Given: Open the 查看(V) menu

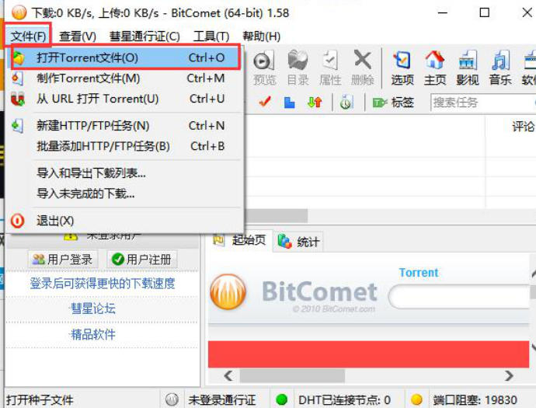Looking at the screenshot, I should pyautogui.click(x=78, y=36).
